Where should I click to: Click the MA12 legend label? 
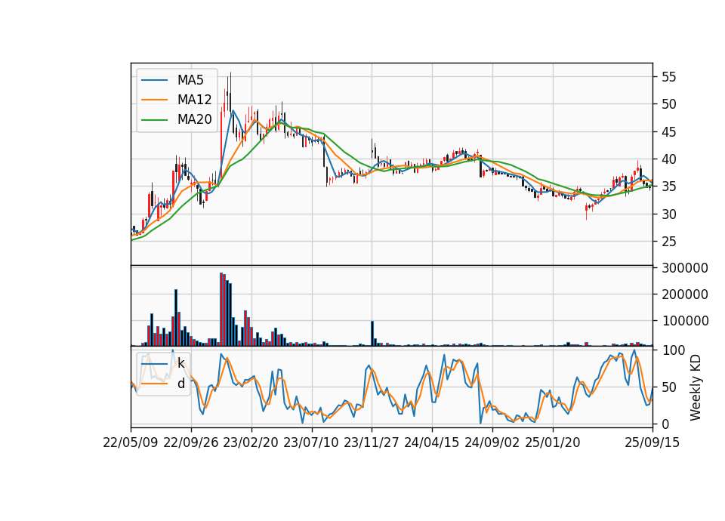point(194,100)
